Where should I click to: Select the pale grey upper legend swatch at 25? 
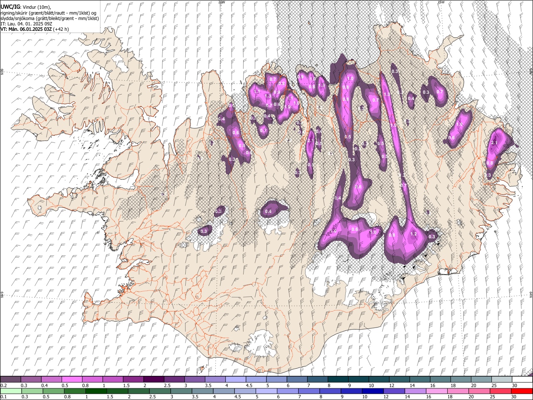(x=501, y=380)
